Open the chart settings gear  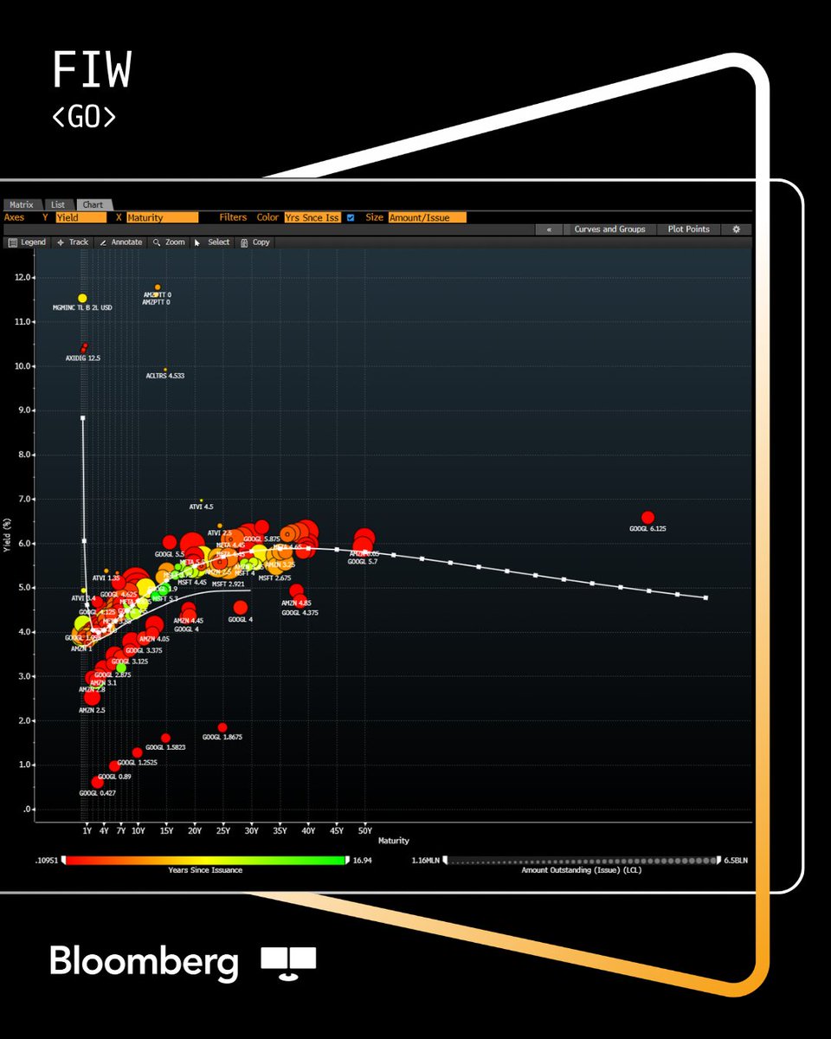coord(737,229)
